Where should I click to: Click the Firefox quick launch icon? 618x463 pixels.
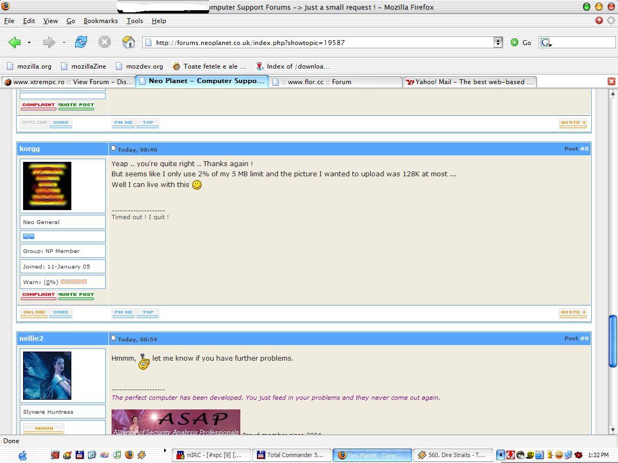click(129, 455)
